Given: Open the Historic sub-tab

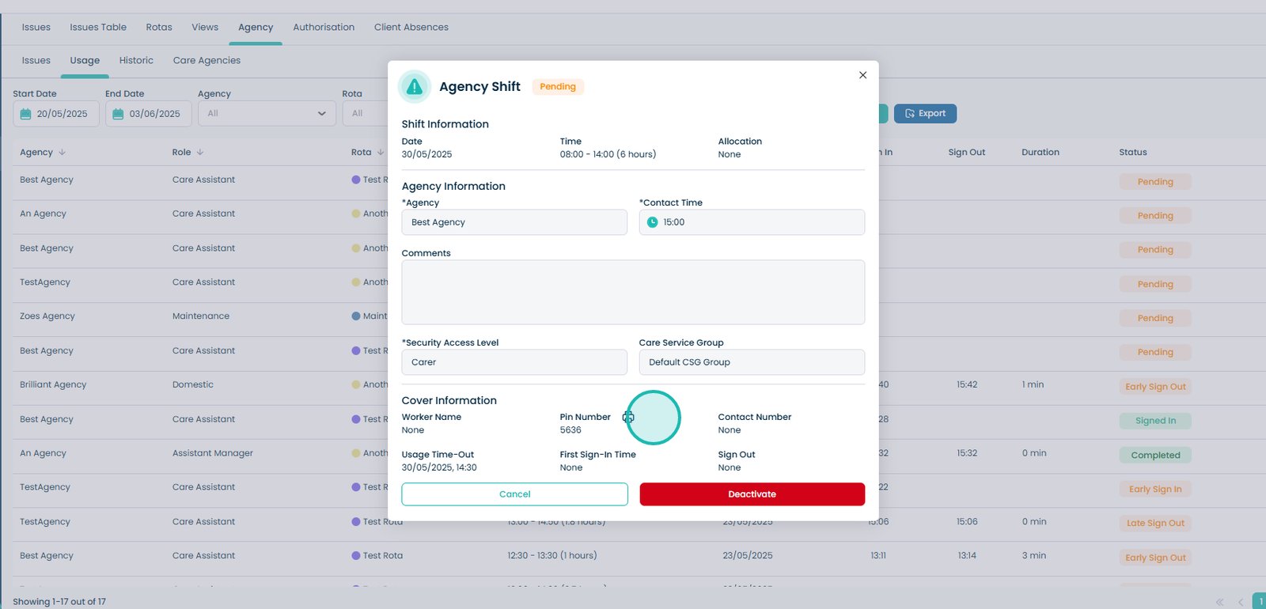Looking at the screenshot, I should tap(136, 60).
